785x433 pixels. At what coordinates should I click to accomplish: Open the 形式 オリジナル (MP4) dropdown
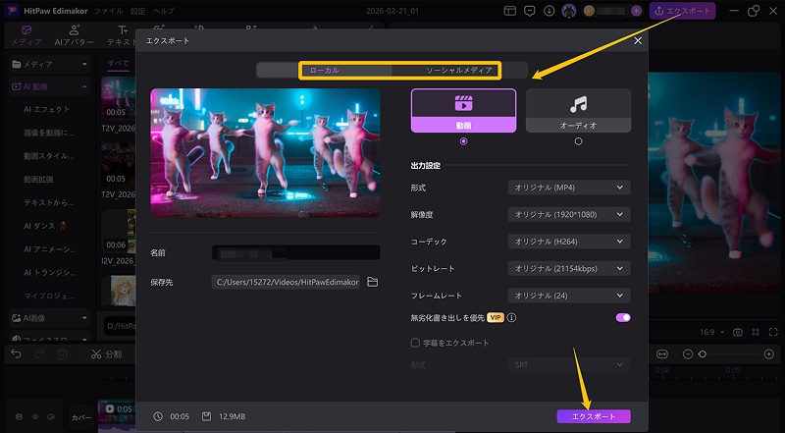569,188
